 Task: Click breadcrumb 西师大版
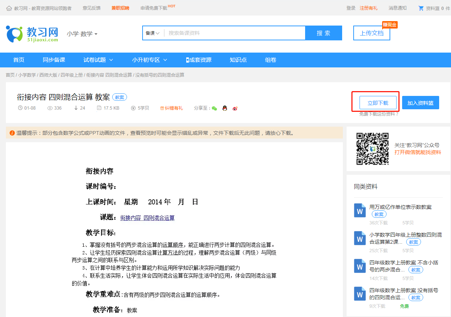tap(49, 75)
